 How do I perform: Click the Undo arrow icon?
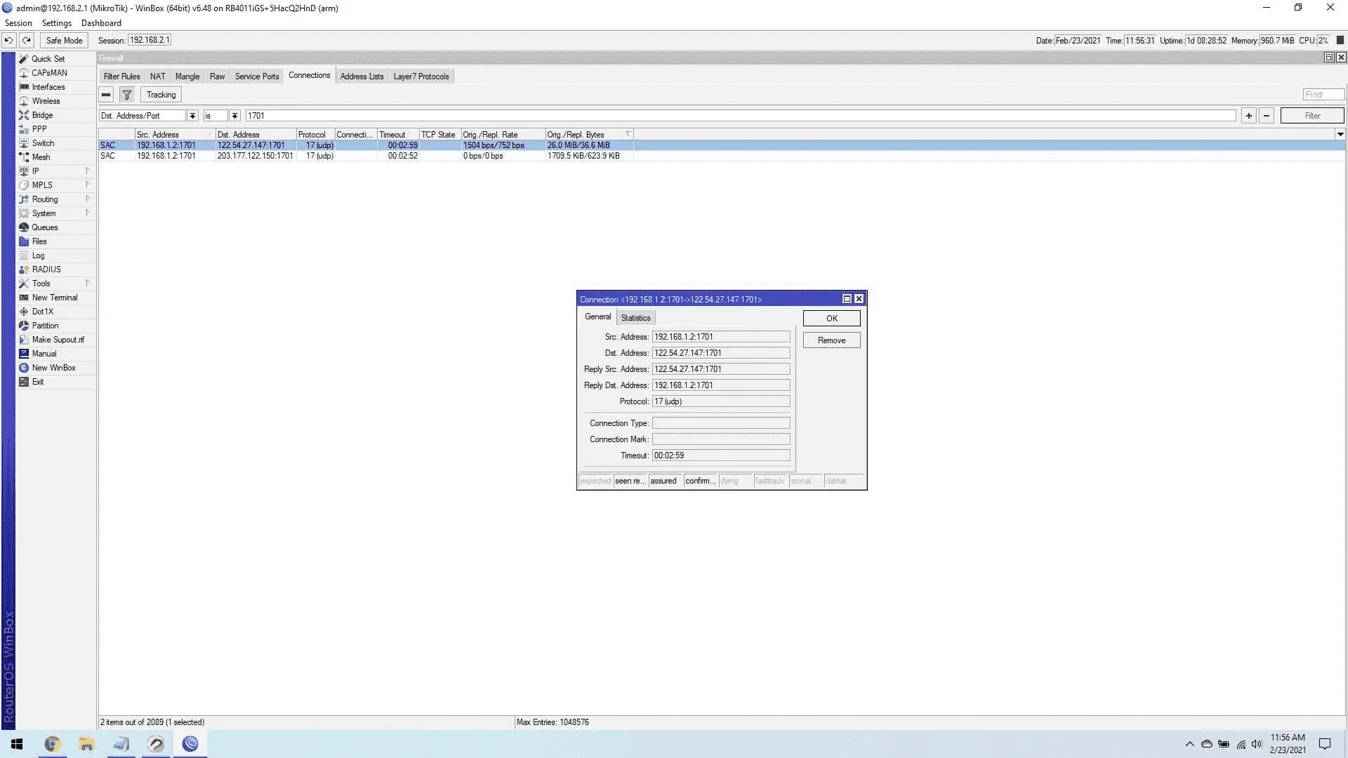tap(9, 40)
